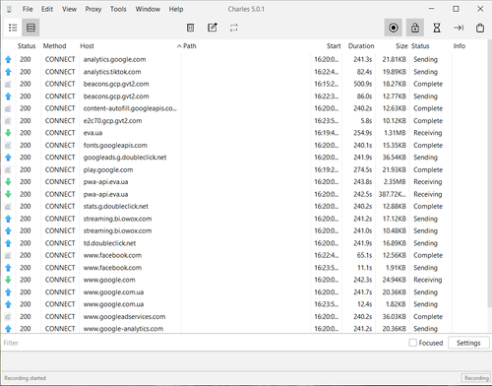
Task: Click document icon for play.google.com row
Action: tap(8, 169)
